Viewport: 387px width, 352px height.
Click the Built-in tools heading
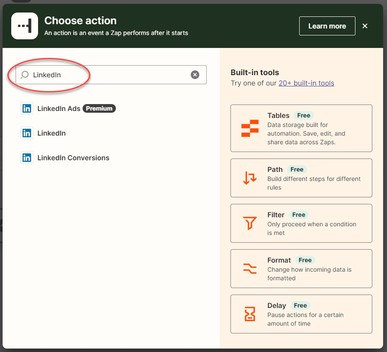(x=255, y=73)
